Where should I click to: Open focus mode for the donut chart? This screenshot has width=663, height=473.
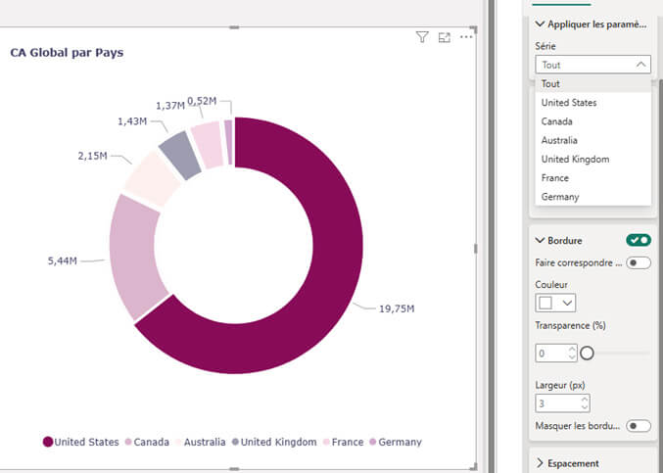[445, 37]
